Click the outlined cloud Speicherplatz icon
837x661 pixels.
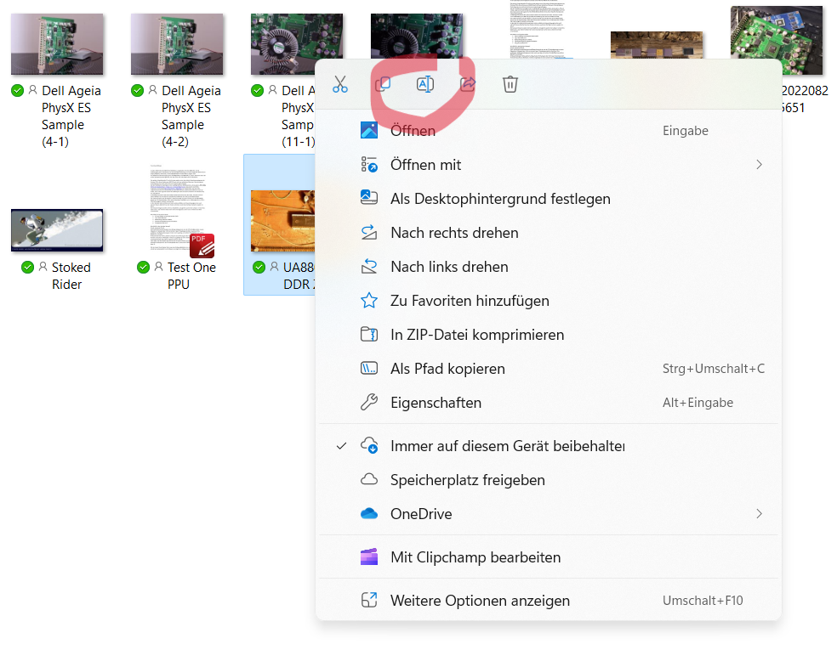pyautogui.click(x=369, y=479)
